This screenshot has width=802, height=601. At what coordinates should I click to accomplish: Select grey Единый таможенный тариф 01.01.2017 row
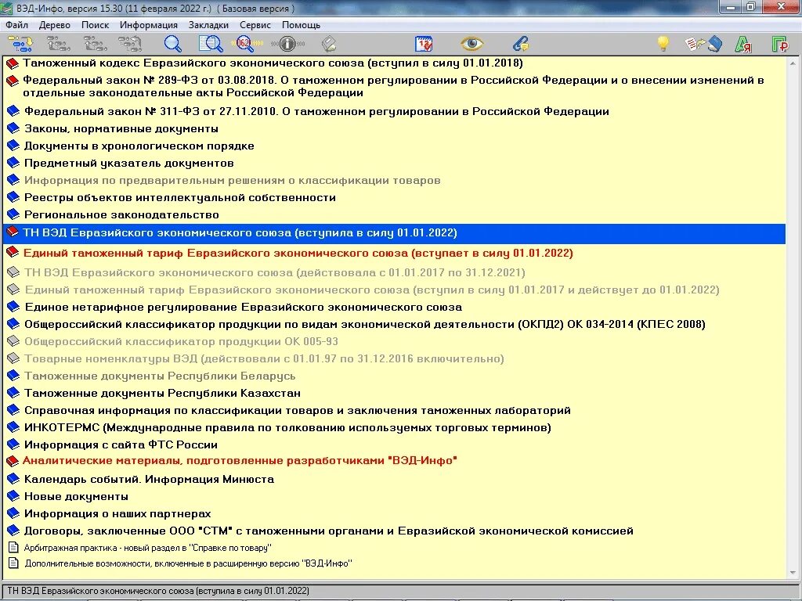point(372,290)
